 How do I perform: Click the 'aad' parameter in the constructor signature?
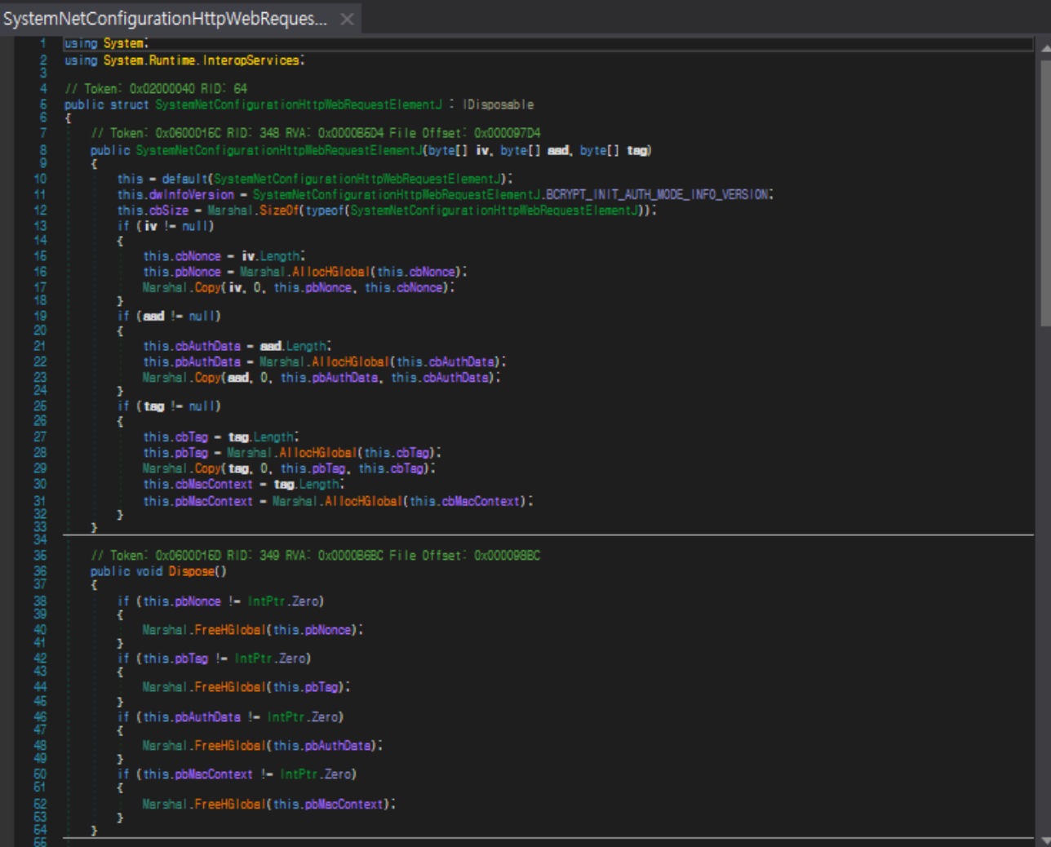[558, 150]
